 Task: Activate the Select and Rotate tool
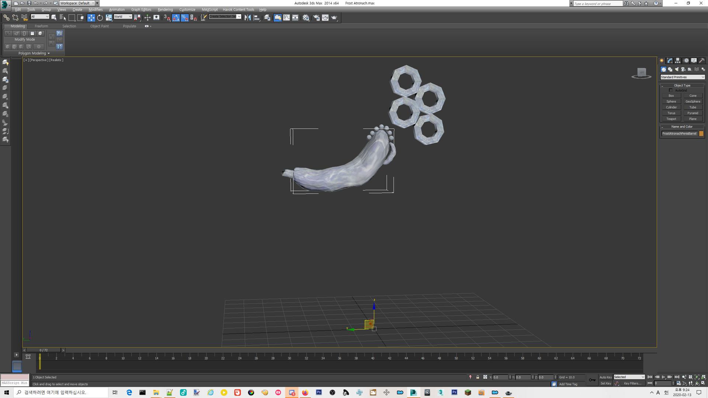tap(100, 17)
